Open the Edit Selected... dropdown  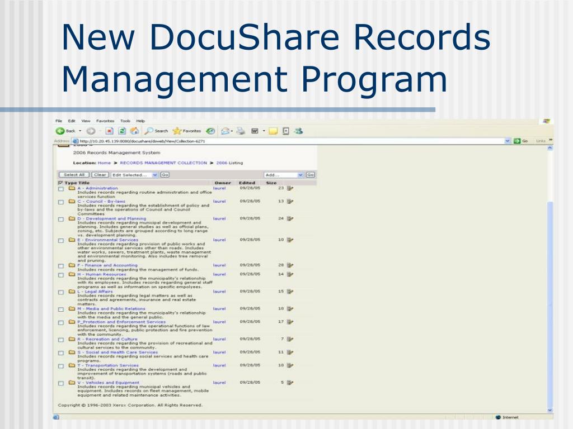coord(134,175)
